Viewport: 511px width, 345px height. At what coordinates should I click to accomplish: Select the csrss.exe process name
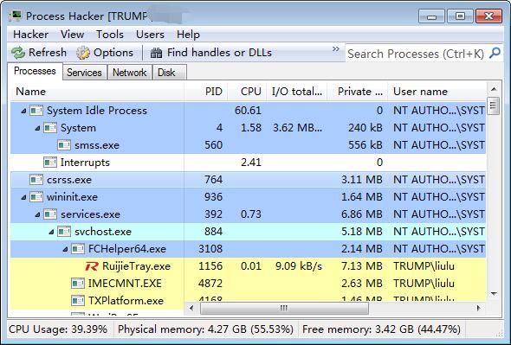point(69,180)
